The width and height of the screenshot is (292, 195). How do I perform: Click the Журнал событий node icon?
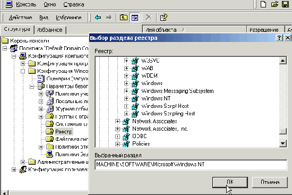pos(50,109)
